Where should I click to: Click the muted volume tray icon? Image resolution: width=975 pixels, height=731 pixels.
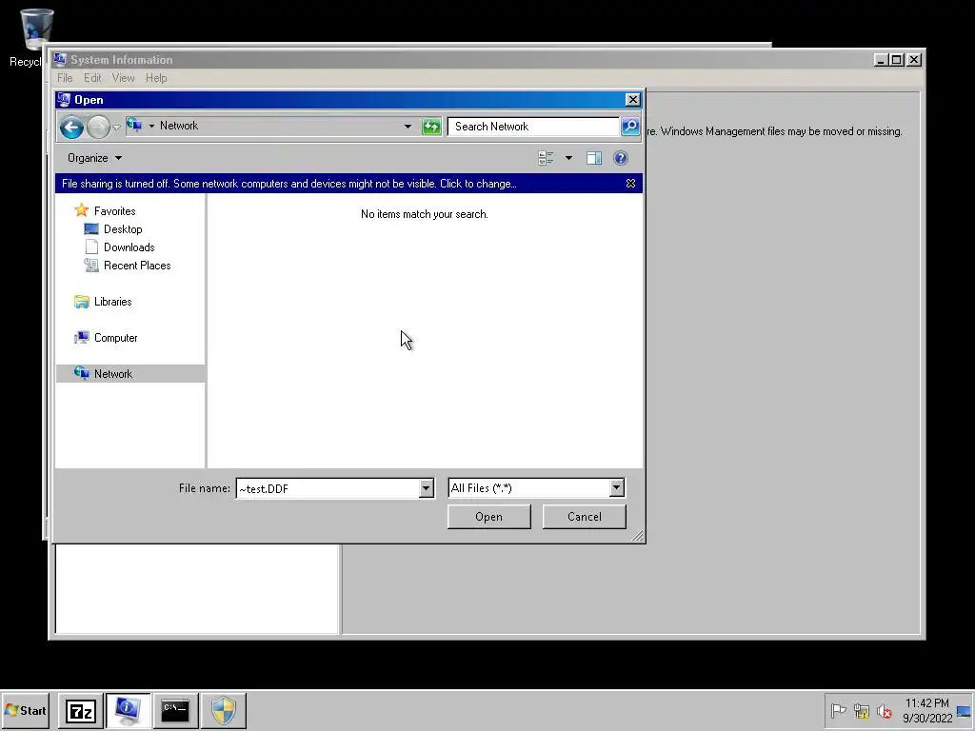pyautogui.click(x=884, y=710)
